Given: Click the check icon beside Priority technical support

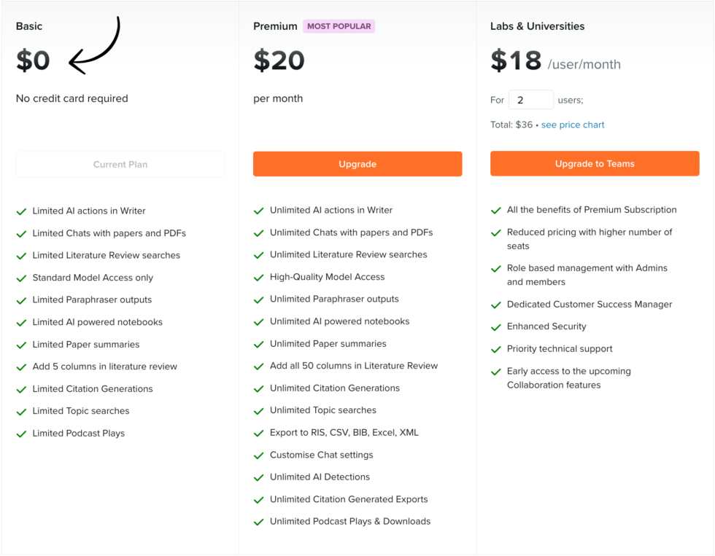Looking at the screenshot, I should pos(496,349).
